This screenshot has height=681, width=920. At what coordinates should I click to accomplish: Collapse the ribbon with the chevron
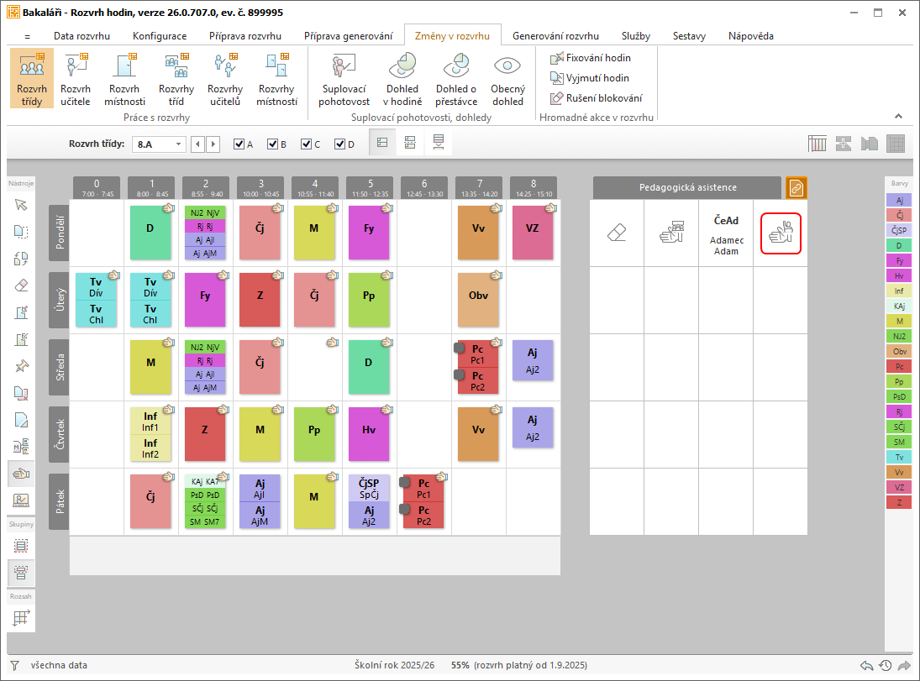(898, 116)
